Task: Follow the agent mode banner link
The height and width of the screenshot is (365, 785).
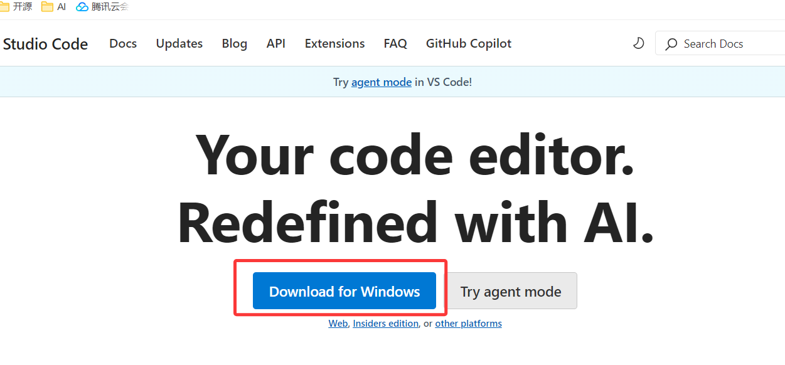Action: (382, 82)
